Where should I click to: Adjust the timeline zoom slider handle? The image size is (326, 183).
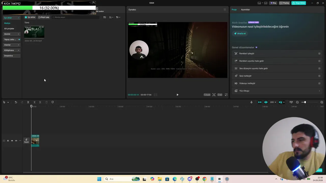click(305, 102)
